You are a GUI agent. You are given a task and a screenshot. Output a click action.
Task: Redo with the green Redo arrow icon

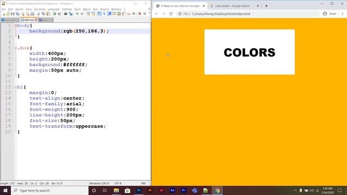pos(59,14)
